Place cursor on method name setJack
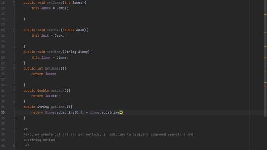The image size is (267, 150). pyautogui.click(x=54, y=30)
